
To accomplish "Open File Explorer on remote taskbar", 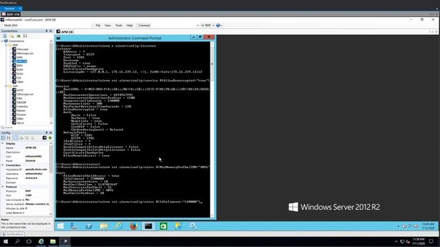I will [x=104, y=226].
